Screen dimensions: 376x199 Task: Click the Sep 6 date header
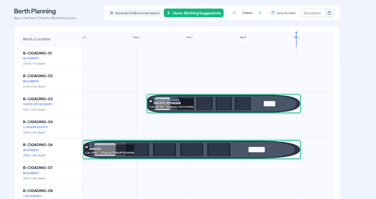tap(136, 37)
